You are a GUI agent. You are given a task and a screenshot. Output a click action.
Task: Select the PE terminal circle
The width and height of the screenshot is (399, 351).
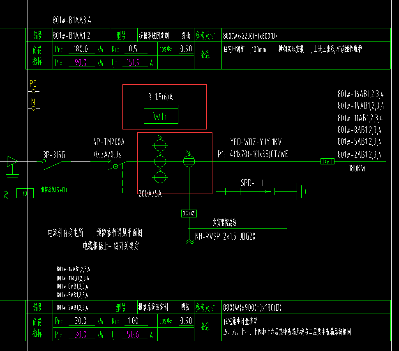pos(33,91)
